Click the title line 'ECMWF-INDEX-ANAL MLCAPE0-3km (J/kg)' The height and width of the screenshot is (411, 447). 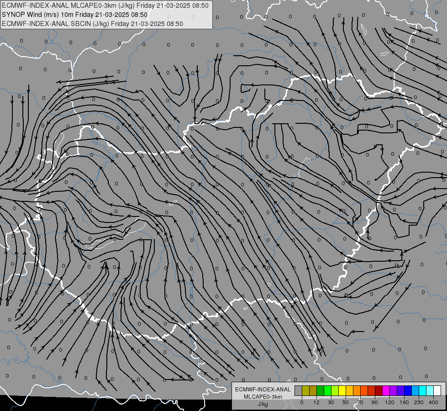[105, 5]
